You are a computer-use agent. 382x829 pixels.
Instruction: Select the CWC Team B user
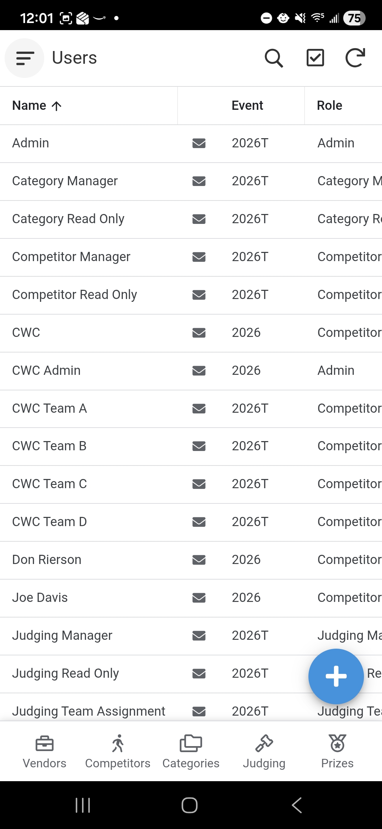coord(50,446)
